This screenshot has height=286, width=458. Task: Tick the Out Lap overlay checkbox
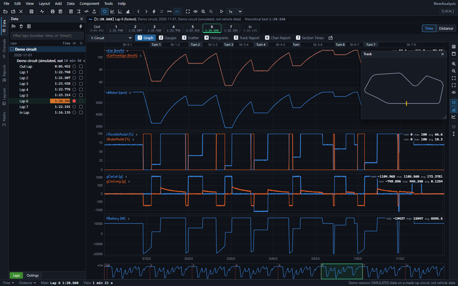(x=81, y=66)
